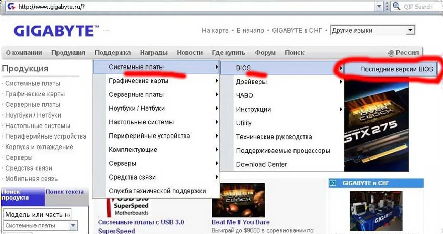
Task: Click the QIP Search magnifier icon
Action: pos(396,6)
